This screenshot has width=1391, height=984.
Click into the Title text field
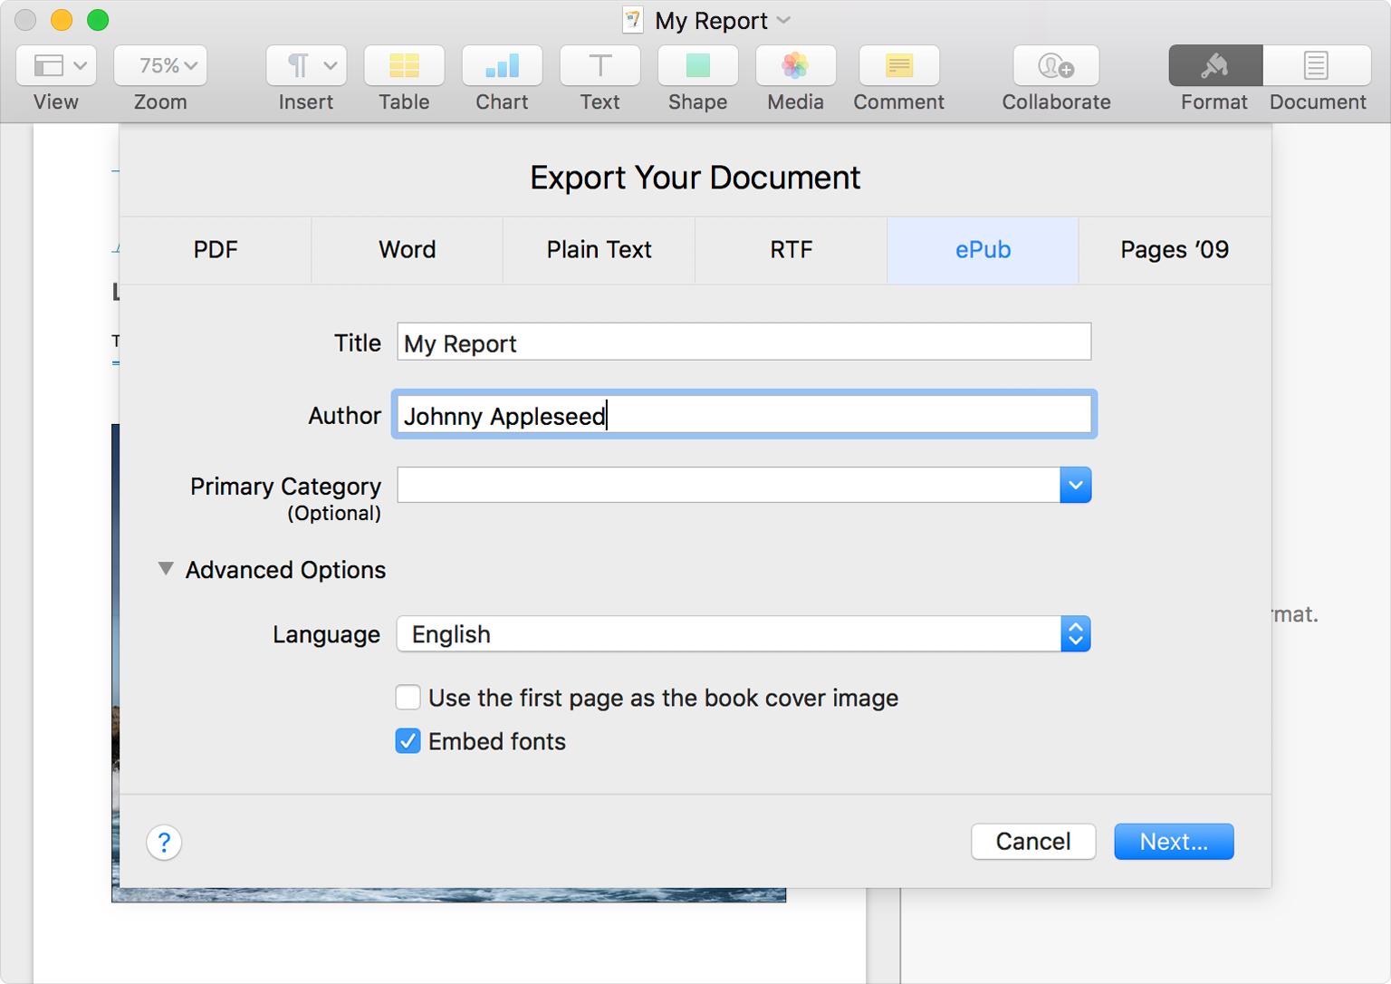pyautogui.click(x=743, y=342)
